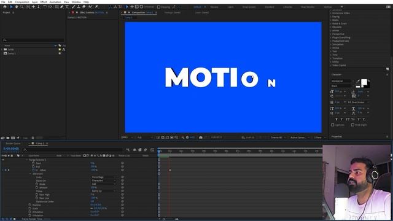Viewport: 393px width, 221px height.
Task: Click Randomize Order Off value
Action: click(92, 201)
